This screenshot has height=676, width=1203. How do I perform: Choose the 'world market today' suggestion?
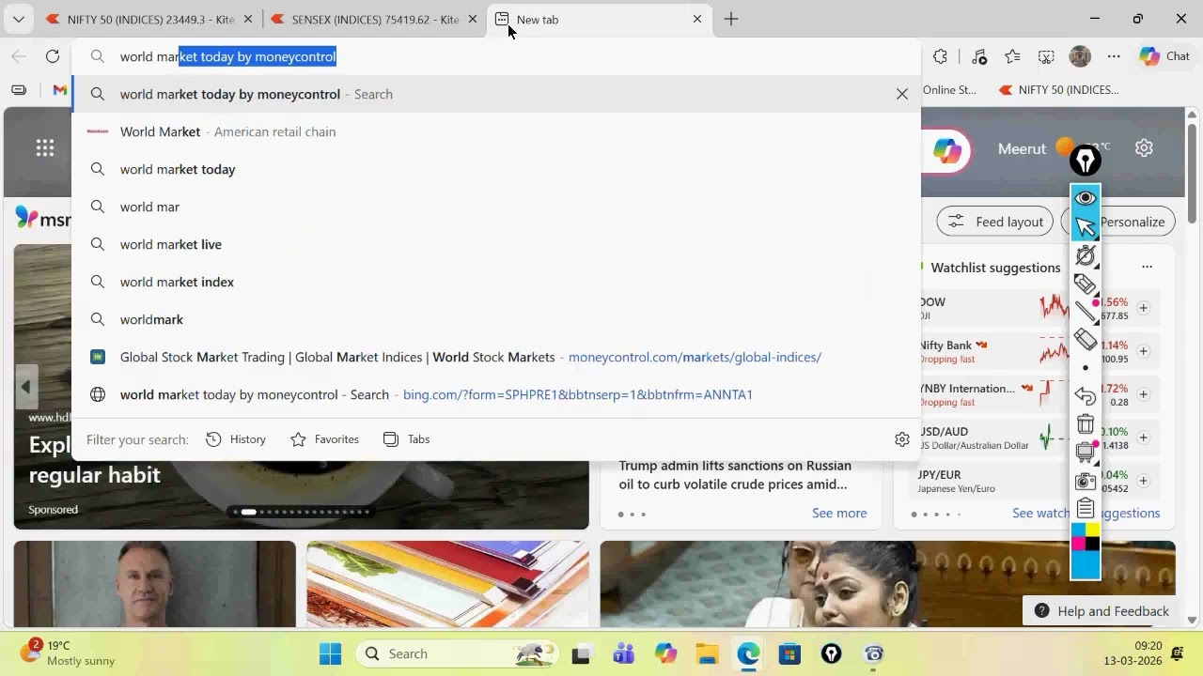(496, 169)
